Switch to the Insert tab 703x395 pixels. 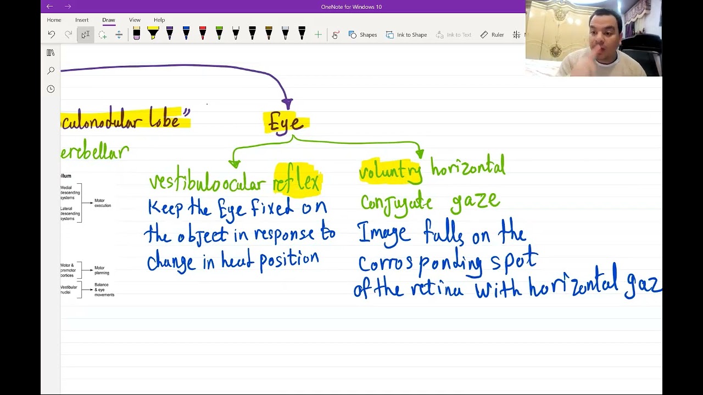tap(82, 20)
